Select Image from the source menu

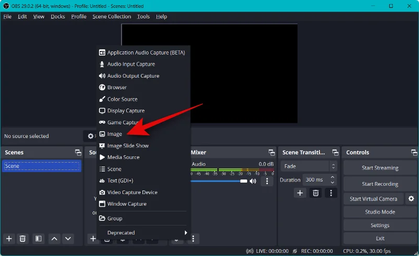point(143,134)
